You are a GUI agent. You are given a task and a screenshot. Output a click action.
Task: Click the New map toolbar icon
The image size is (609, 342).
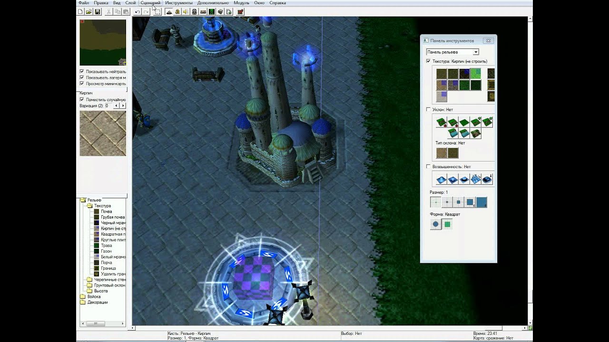(x=80, y=11)
